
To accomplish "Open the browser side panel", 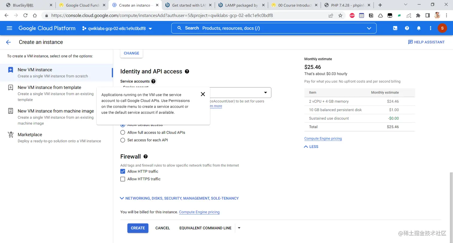I will point(428,16).
